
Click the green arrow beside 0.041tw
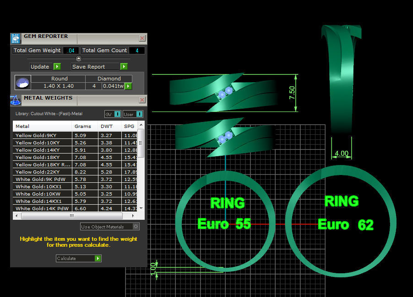[128, 86]
